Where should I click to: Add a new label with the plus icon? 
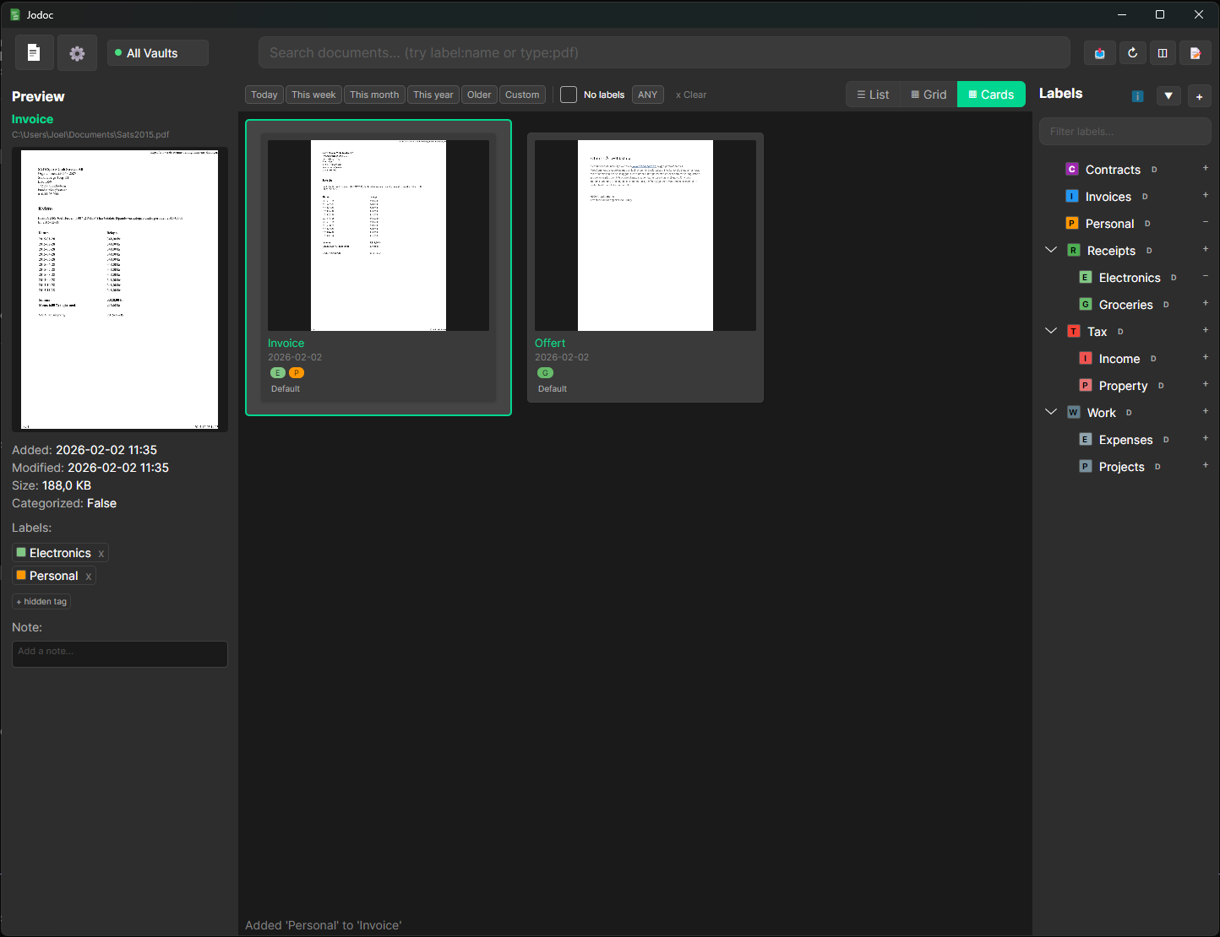1199,95
